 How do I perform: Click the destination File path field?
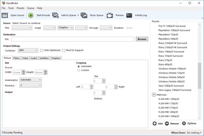(73, 39)
